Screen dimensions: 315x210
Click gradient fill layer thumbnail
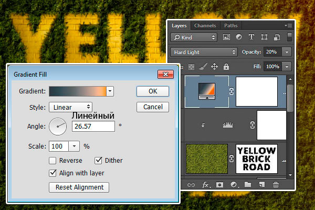pyautogui.click(x=207, y=91)
